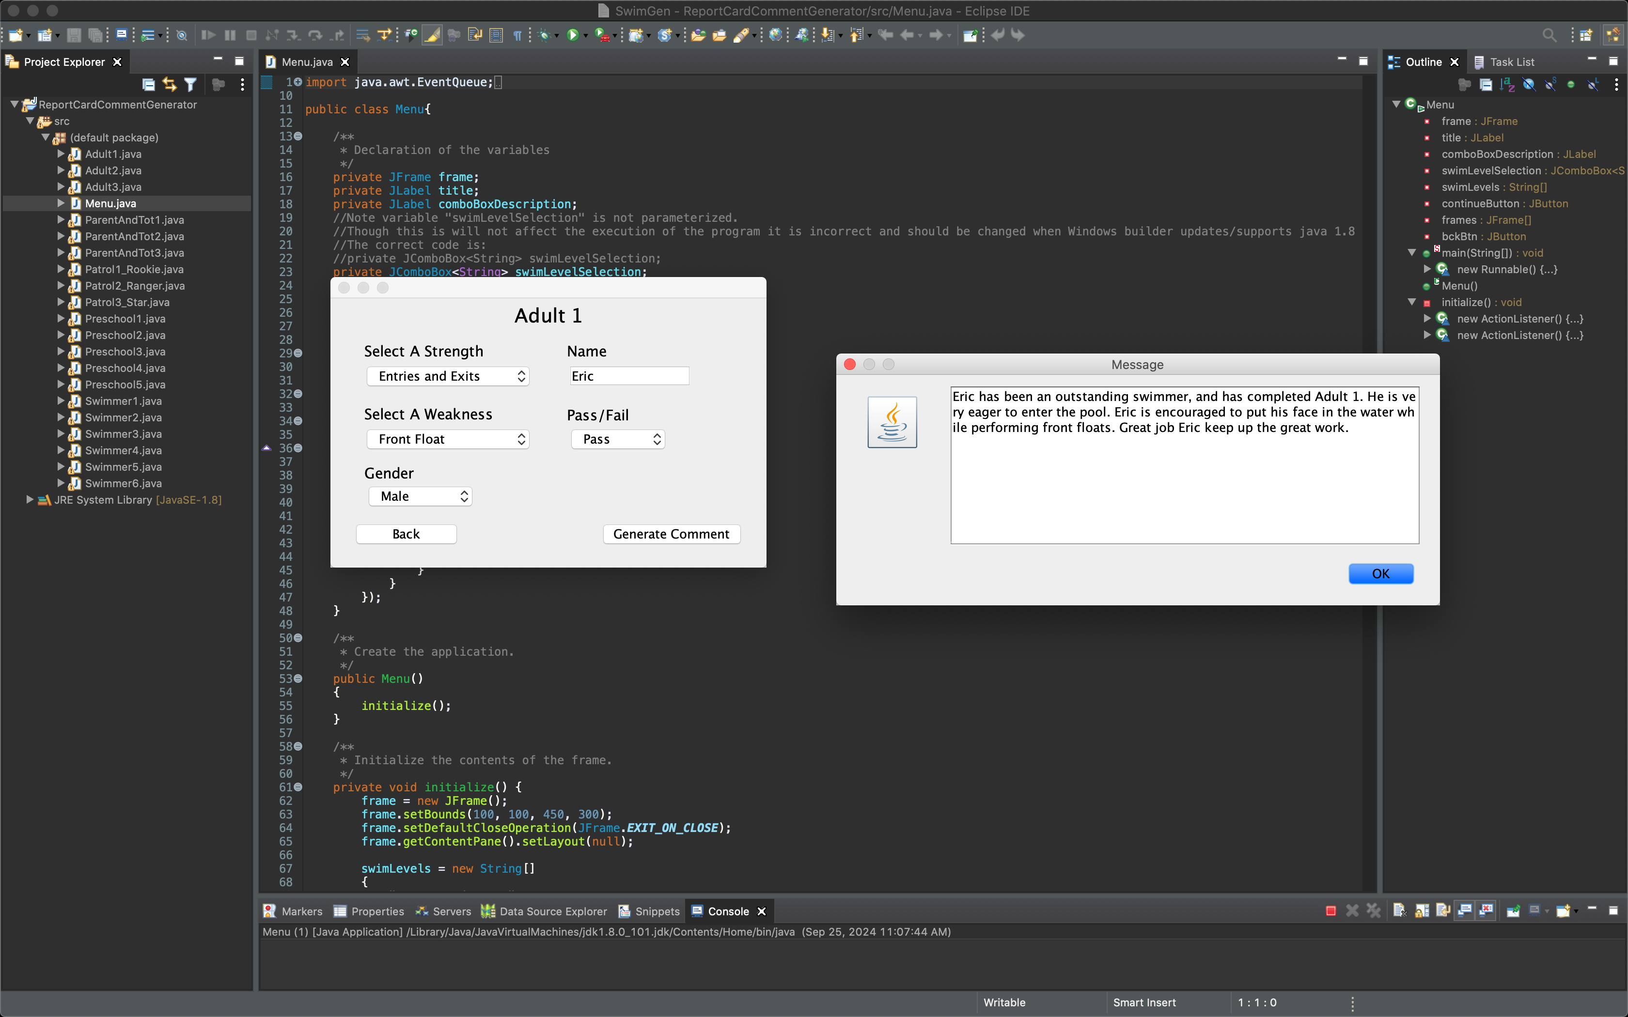Click Collapse All icon in Outline
Screen dimensions: 1628x1017
tap(1486, 84)
